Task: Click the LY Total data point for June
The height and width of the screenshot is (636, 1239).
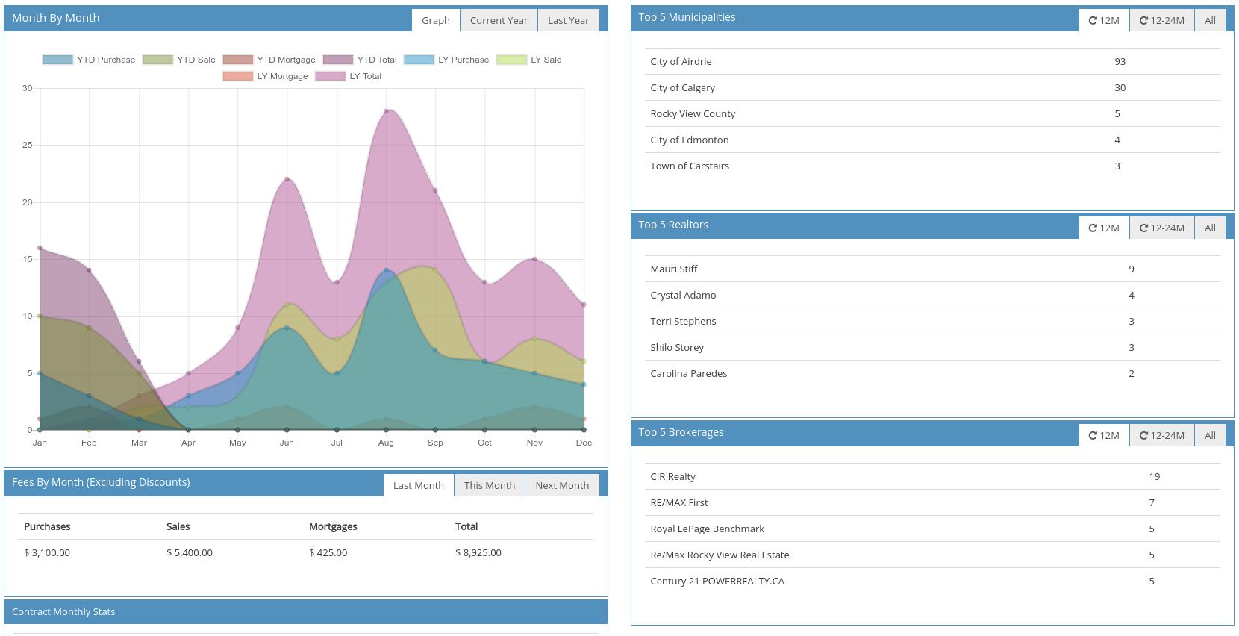Action: [x=287, y=179]
